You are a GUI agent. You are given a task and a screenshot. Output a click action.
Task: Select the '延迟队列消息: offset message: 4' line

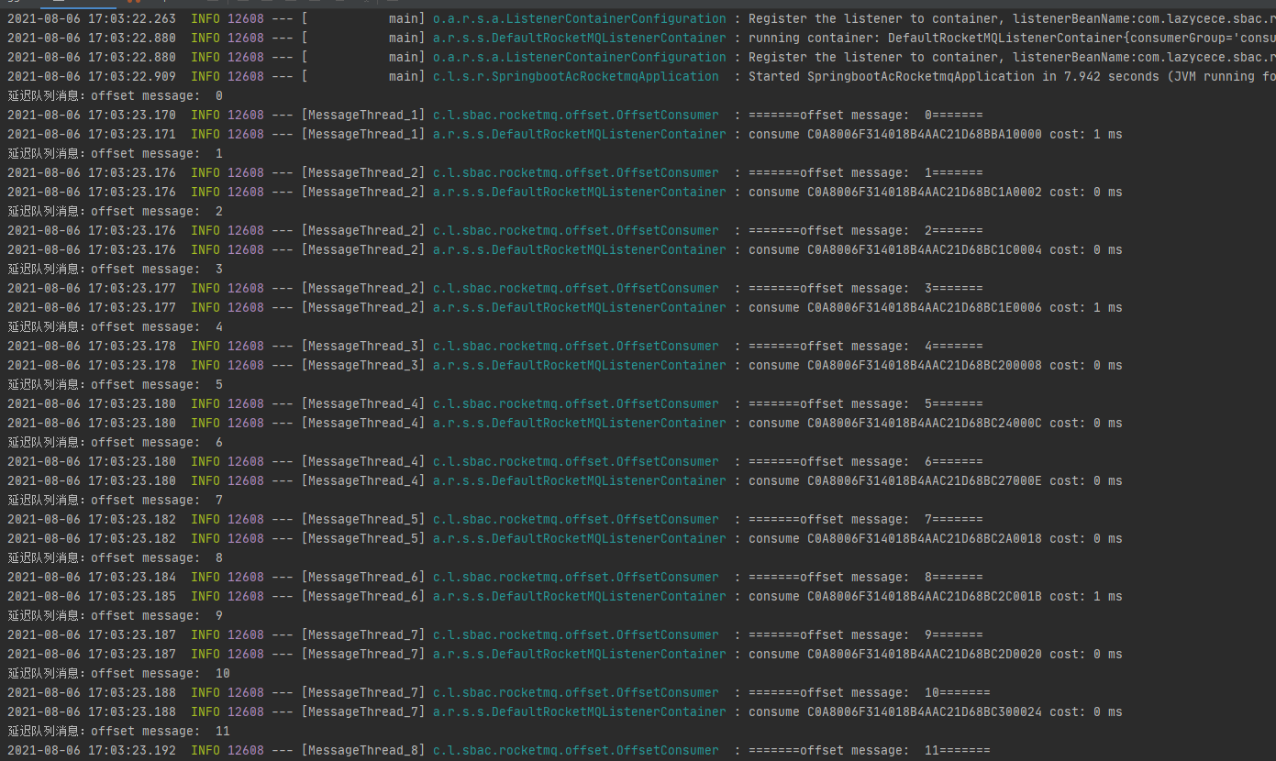coord(116,326)
